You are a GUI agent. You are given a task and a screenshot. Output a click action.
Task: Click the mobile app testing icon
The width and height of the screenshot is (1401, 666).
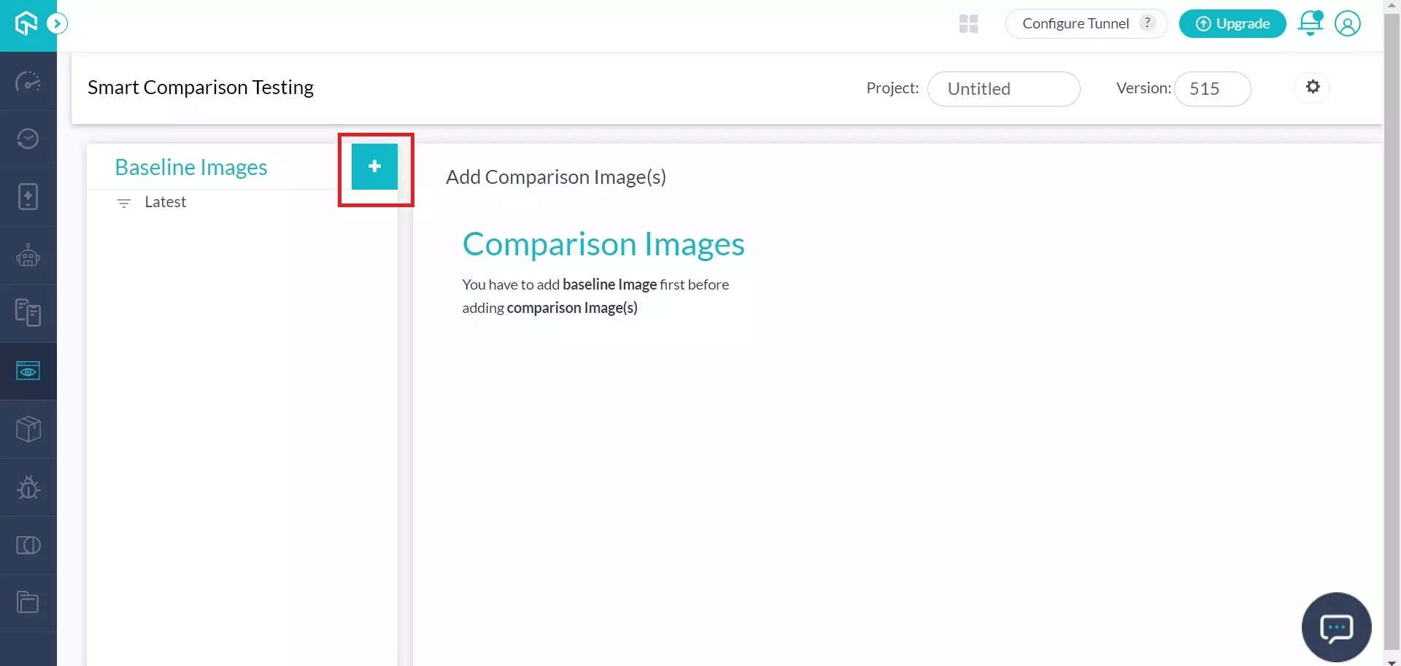coord(28,195)
